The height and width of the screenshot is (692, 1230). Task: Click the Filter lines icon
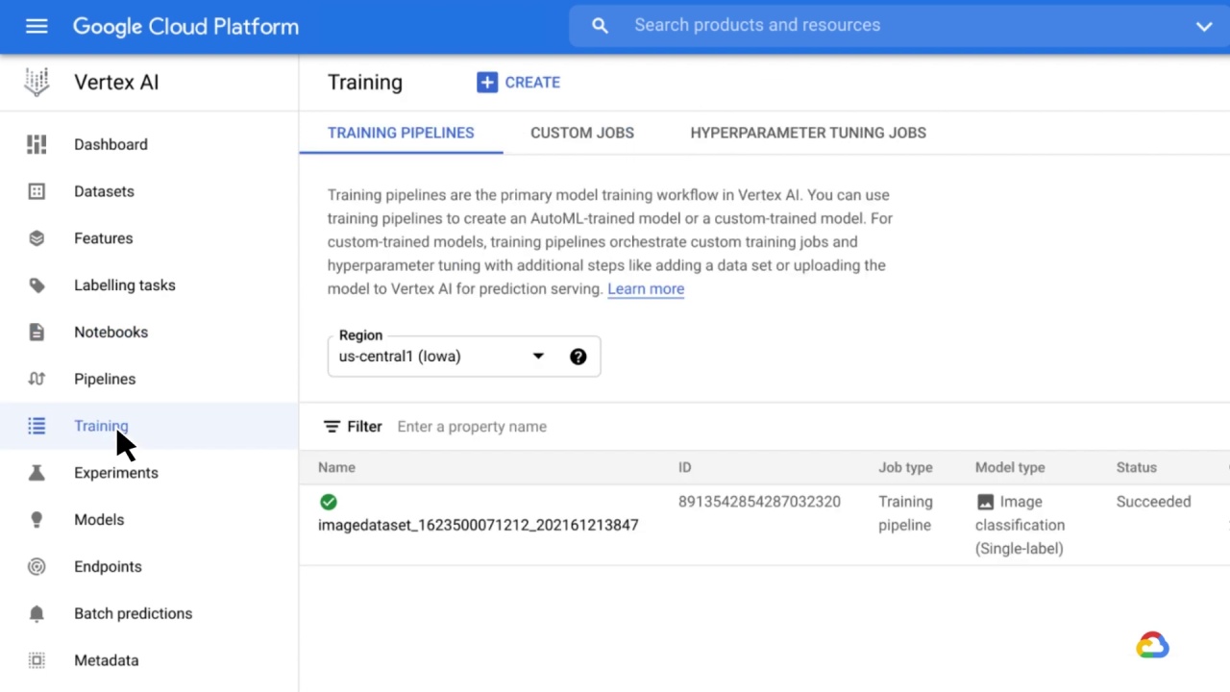click(x=332, y=427)
